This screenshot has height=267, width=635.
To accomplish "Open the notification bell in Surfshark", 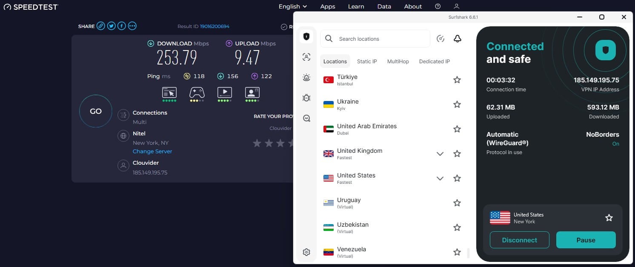I will (x=457, y=38).
